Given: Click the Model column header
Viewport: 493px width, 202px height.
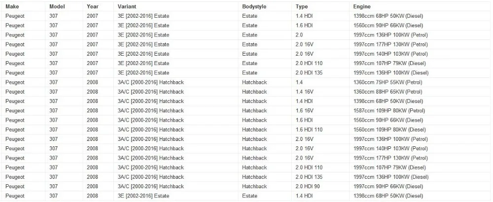Looking at the screenshot, I should coord(57,6).
